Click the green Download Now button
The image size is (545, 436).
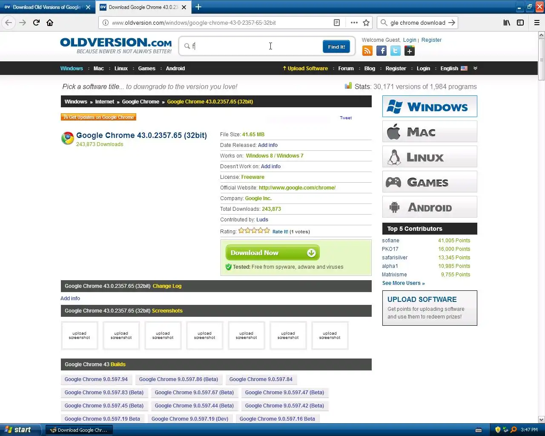click(272, 253)
